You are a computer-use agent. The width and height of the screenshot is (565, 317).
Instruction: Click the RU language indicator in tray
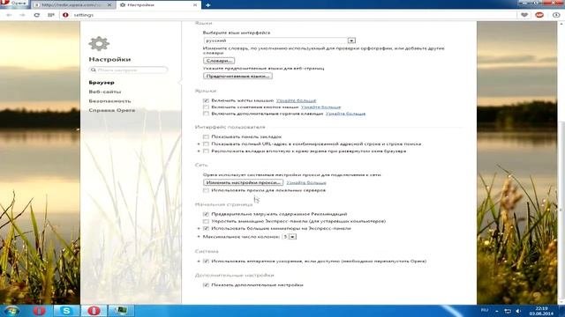click(485, 310)
